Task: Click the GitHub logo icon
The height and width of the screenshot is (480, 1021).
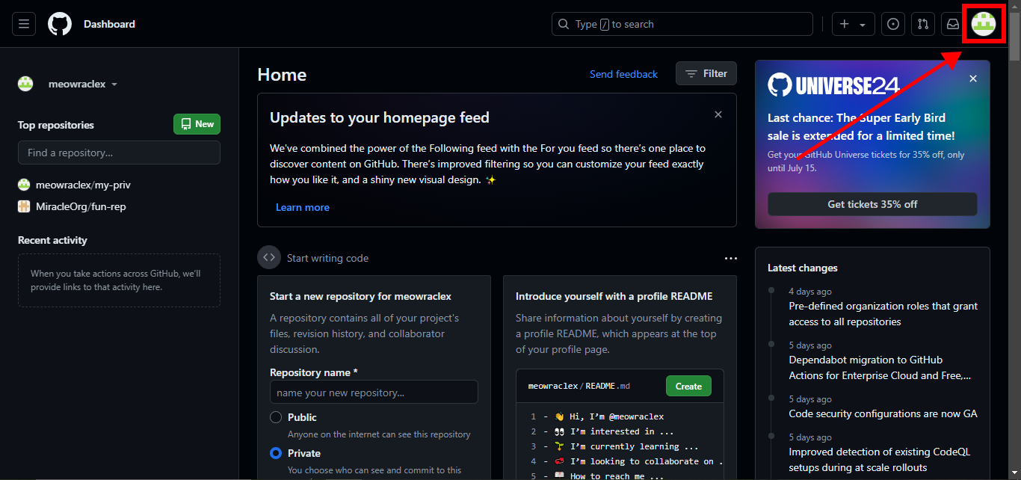Action: click(x=60, y=24)
